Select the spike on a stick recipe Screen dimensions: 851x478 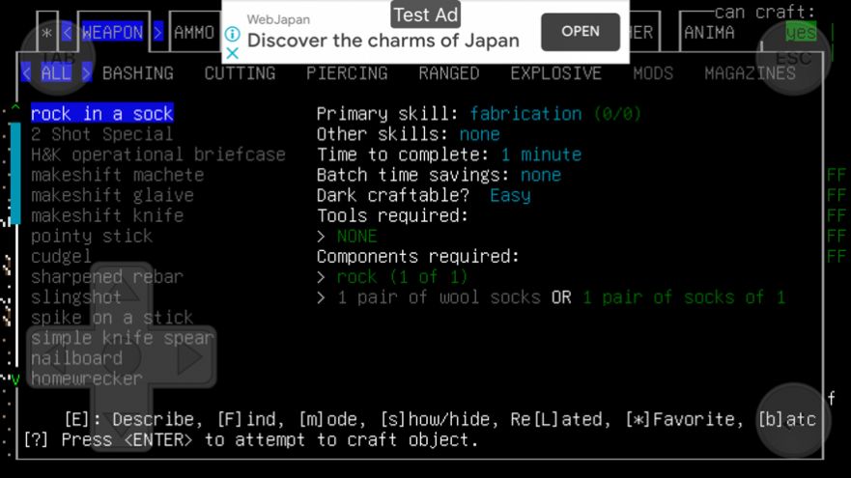[112, 318]
